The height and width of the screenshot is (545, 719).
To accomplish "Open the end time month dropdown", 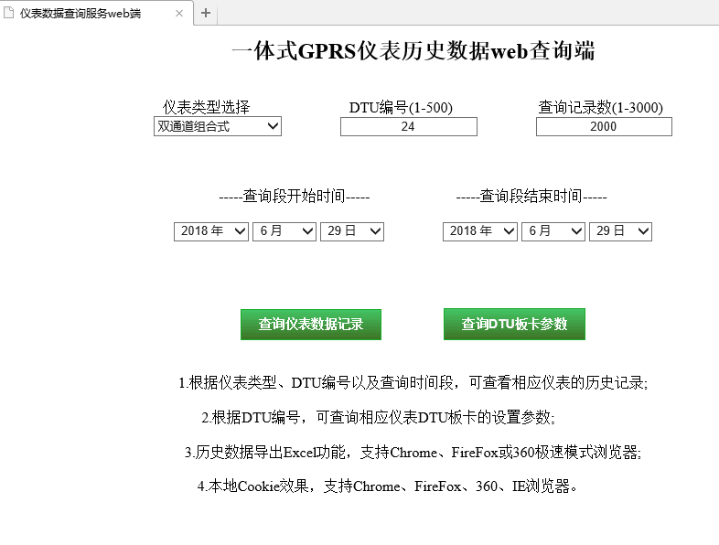I will pos(553,231).
